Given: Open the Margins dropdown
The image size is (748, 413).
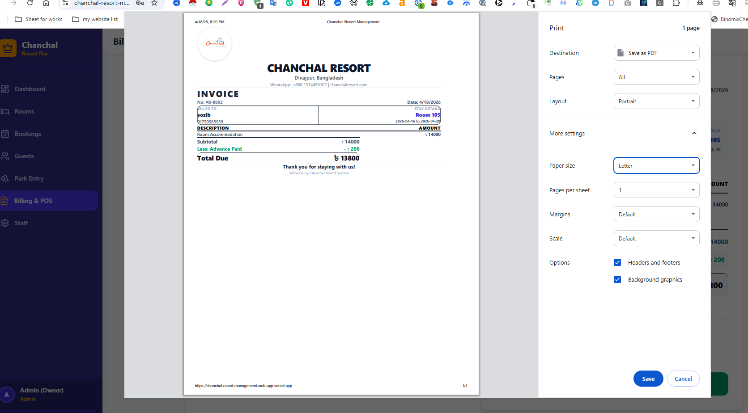Looking at the screenshot, I should [656, 214].
